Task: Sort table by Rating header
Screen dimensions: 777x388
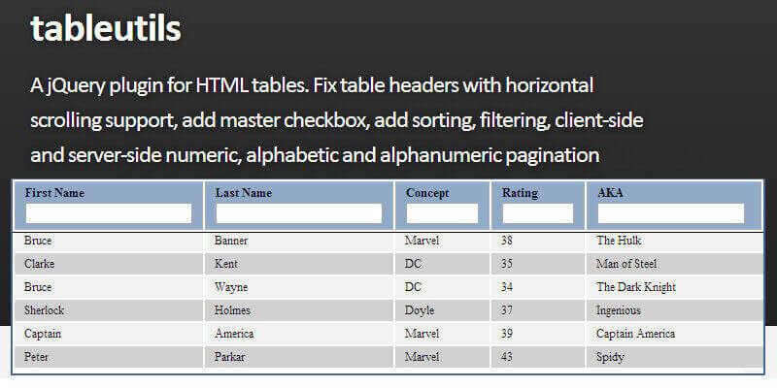Action: point(520,193)
